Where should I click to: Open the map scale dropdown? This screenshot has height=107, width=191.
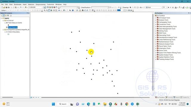(x=42, y=7)
